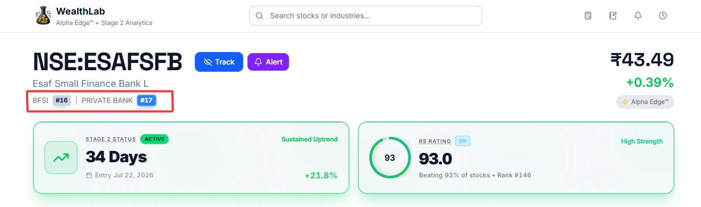
Task: Click the search magnifier icon
Action: 259,16
